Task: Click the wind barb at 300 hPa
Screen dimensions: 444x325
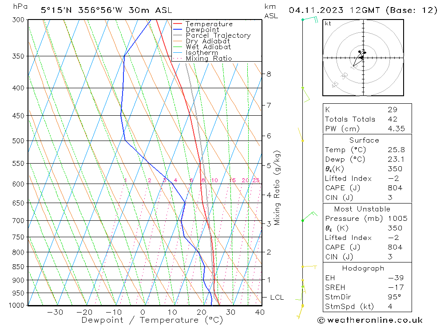Action: tap(310, 19)
